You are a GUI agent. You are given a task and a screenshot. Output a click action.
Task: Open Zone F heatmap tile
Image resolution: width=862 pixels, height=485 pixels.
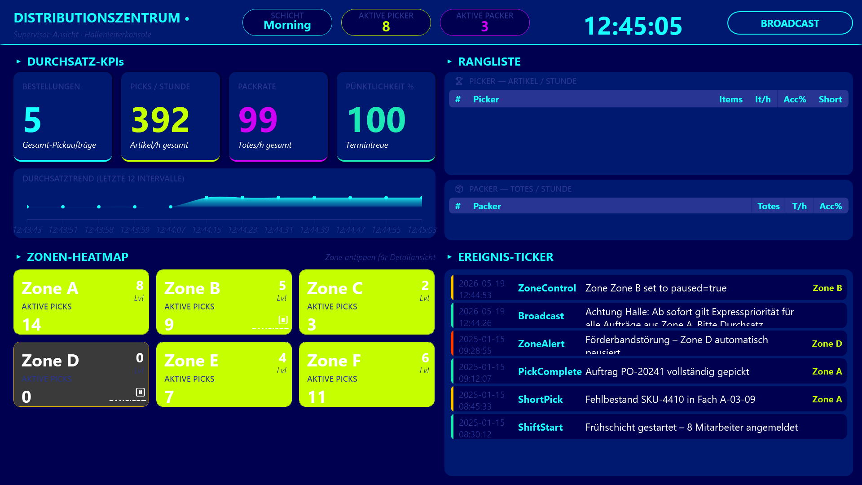point(367,374)
